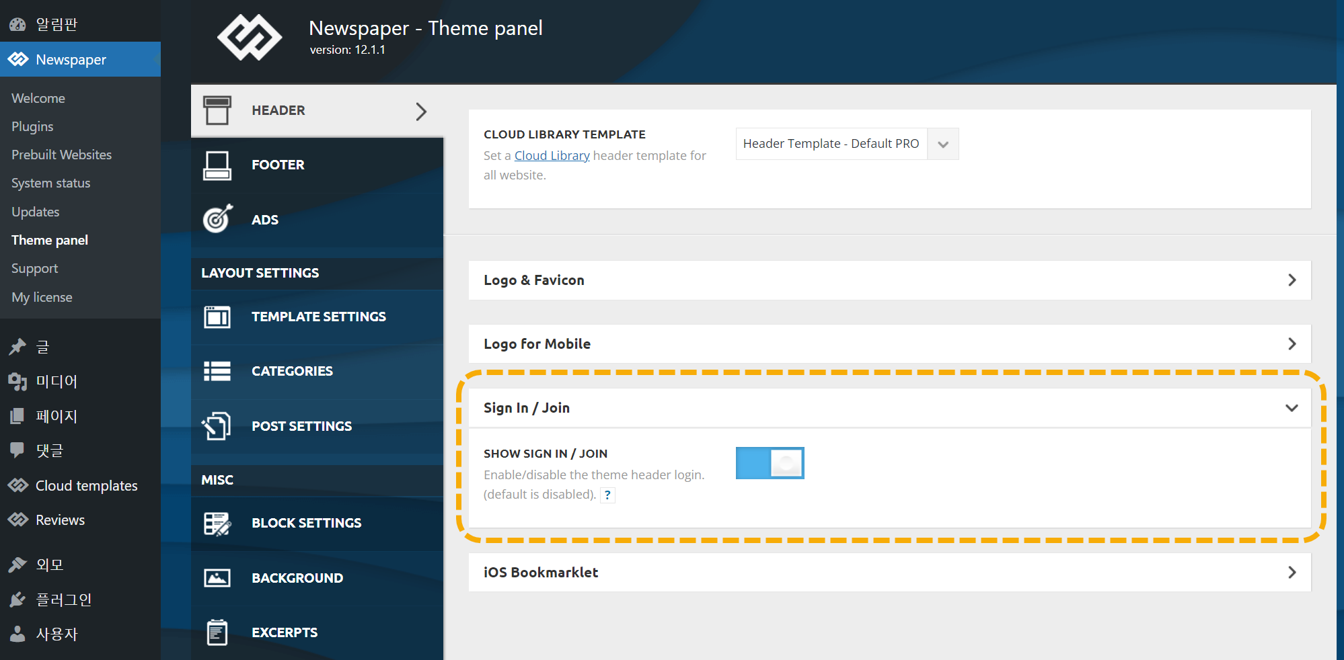Open Excerpts settings tab

[x=317, y=632]
